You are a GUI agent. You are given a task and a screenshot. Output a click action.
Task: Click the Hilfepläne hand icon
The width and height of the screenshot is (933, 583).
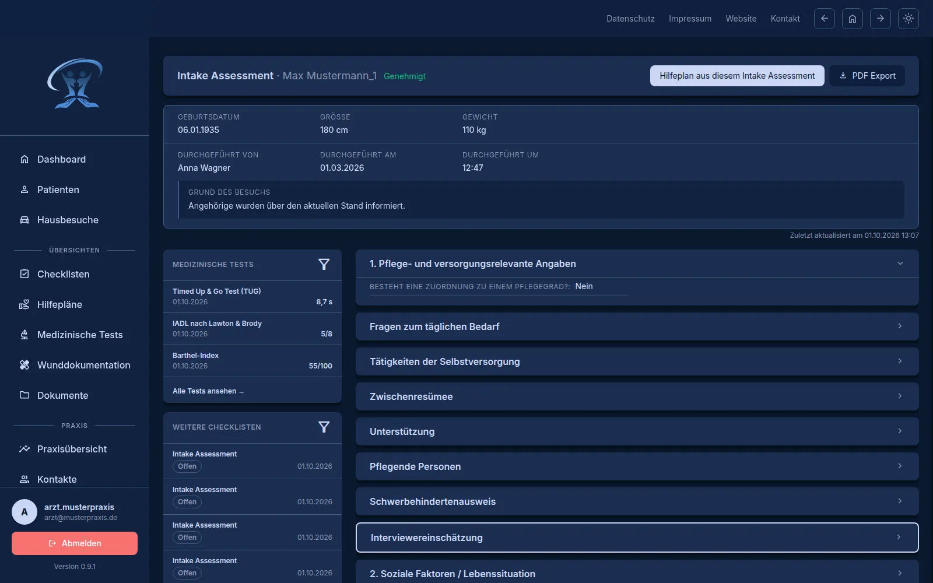[24, 304]
